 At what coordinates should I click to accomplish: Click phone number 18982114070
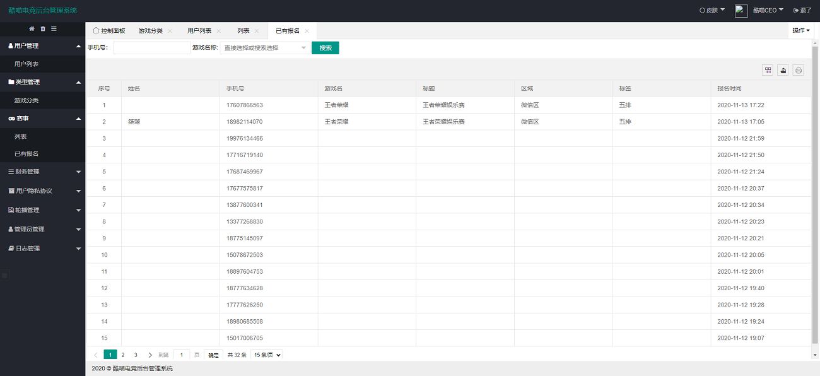[244, 122]
